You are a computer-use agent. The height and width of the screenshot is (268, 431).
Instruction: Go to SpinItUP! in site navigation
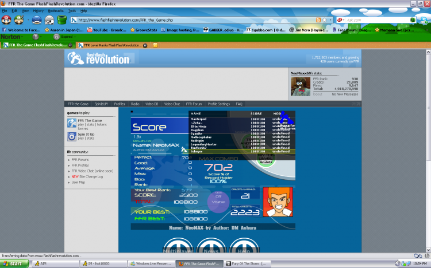(101, 104)
